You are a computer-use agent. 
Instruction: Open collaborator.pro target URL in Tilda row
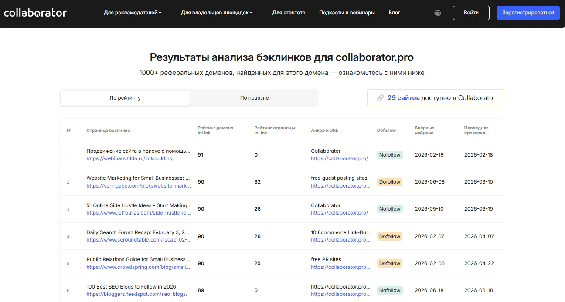[x=339, y=158]
